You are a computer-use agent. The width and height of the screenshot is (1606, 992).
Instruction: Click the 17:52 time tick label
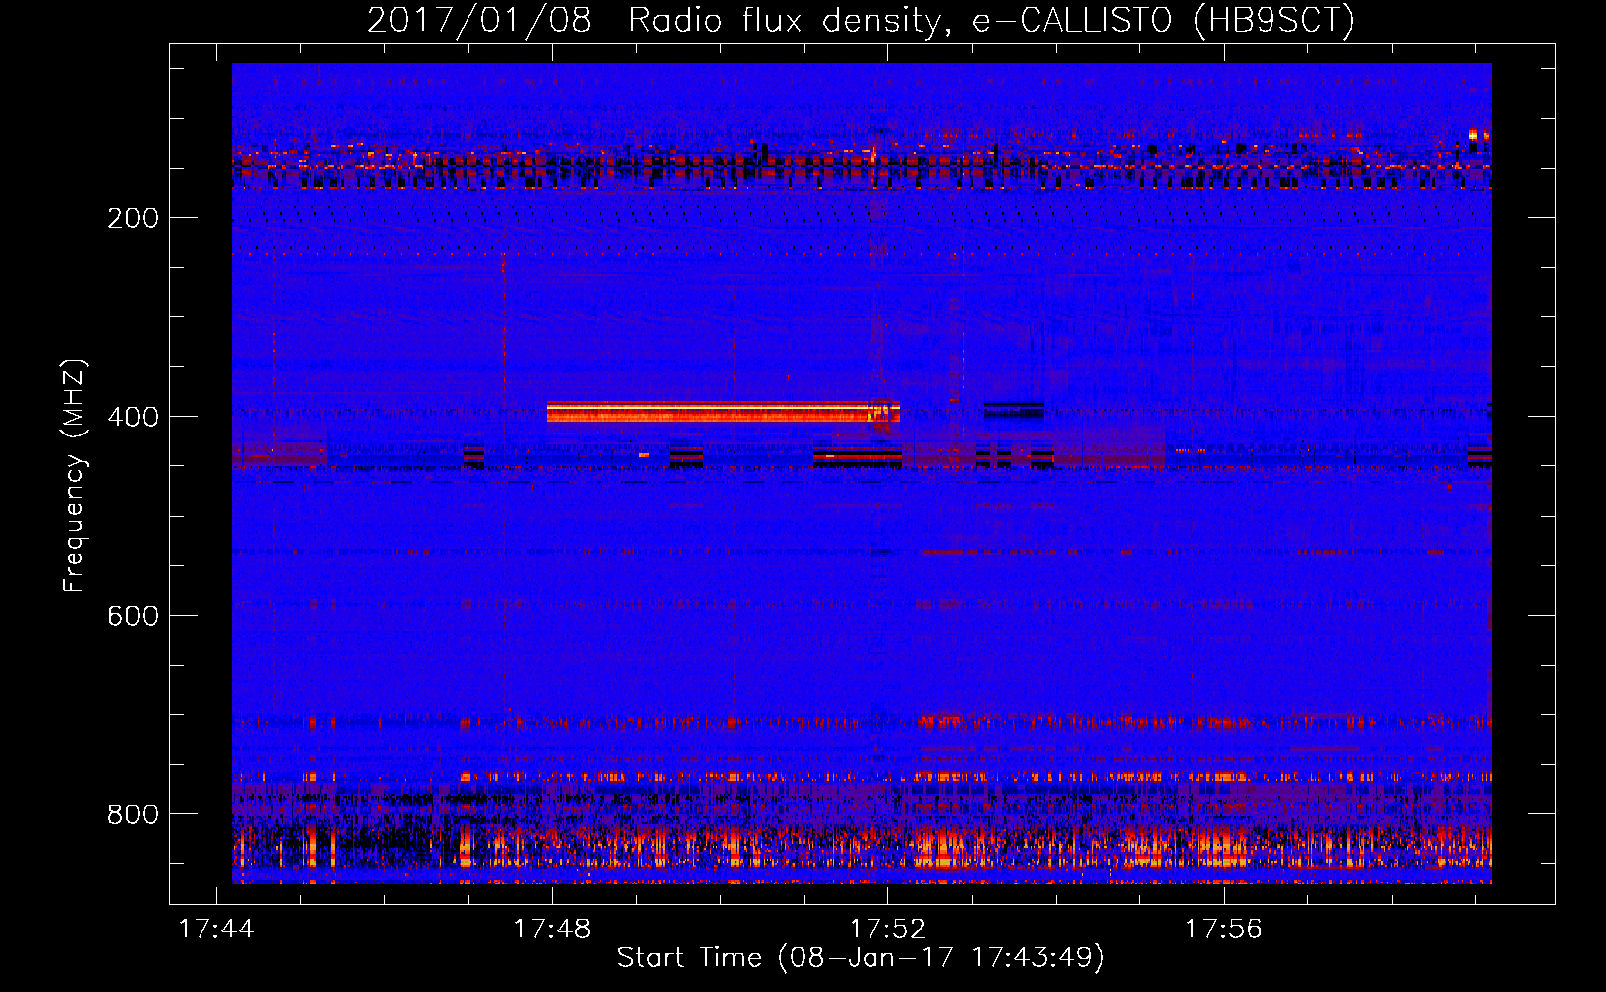tap(887, 929)
